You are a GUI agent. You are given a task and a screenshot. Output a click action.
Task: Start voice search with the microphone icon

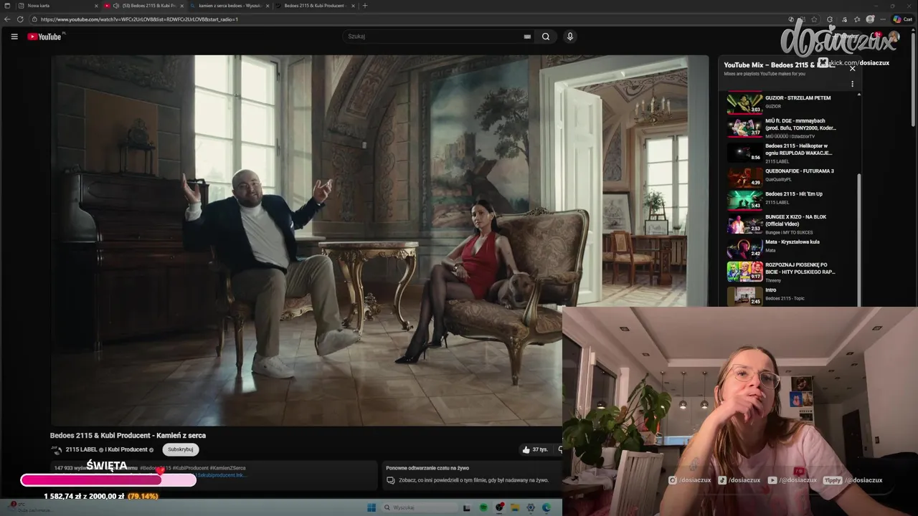(x=570, y=37)
